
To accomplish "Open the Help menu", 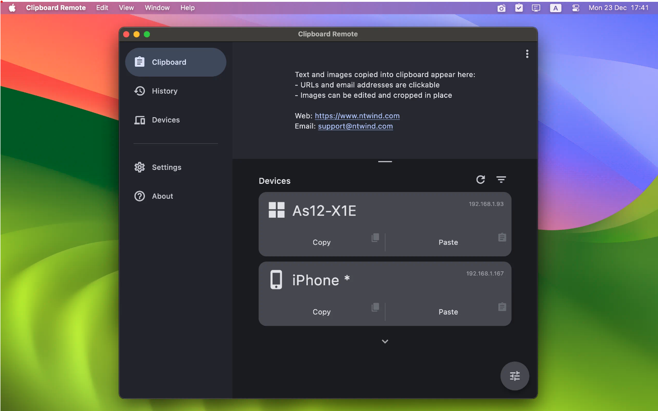I will 187,8.
